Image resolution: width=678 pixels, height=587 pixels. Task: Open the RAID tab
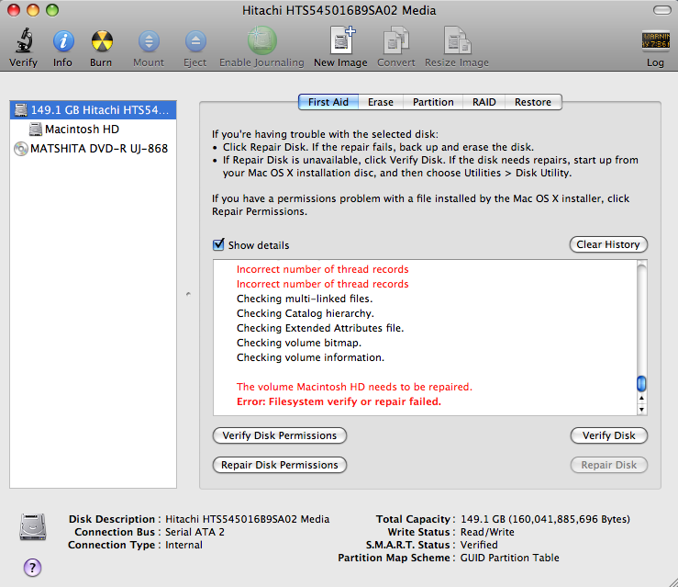(483, 102)
